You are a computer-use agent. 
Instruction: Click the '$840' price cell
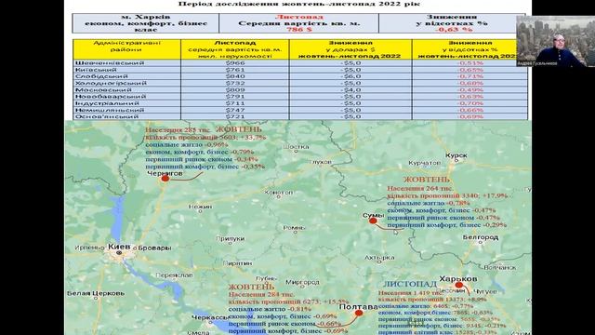(x=235, y=76)
